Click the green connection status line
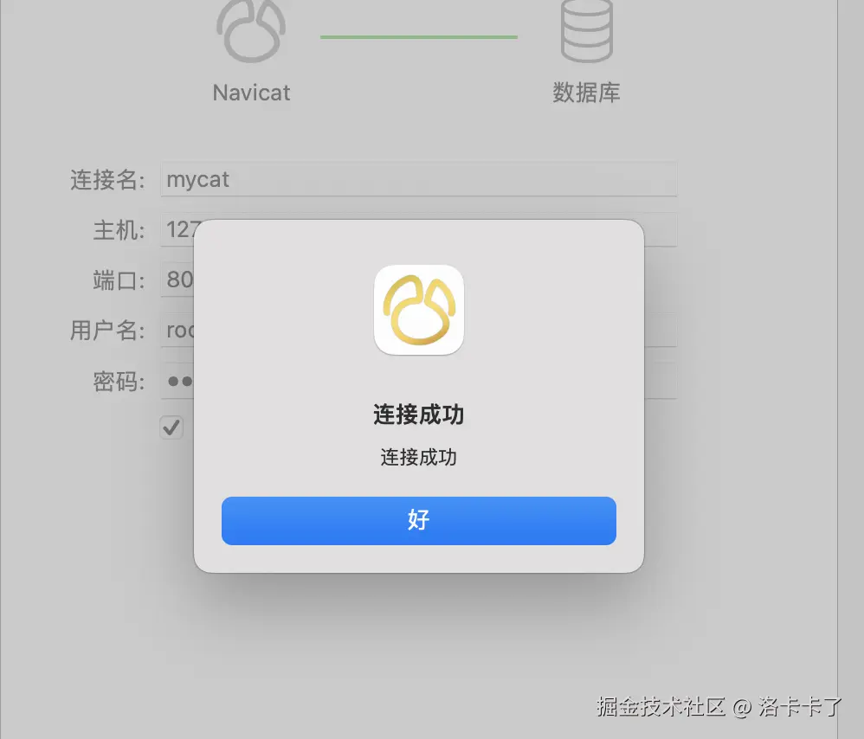The width and height of the screenshot is (864, 739). [x=419, y=37]
